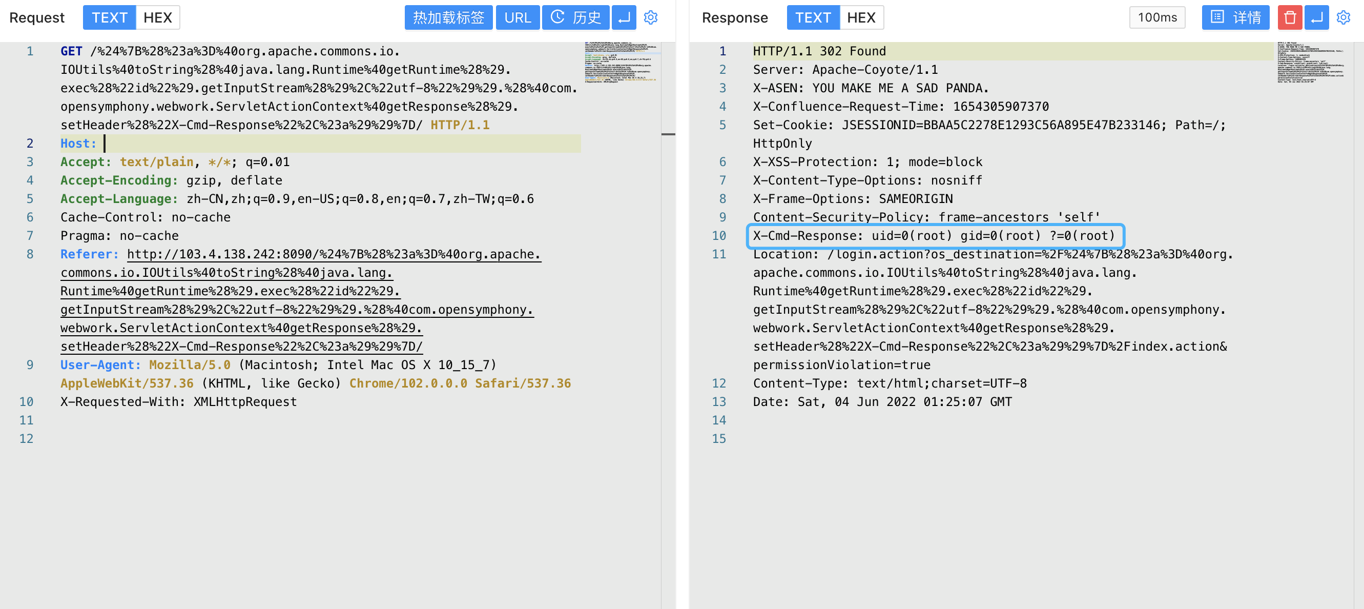Click the red trash delete icon
Viewport: 1364px width, 609px height.
pyautogui.click(x=1290, y=17)
